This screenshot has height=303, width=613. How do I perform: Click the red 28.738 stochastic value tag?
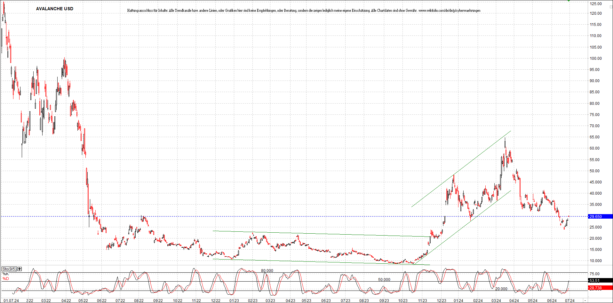point(600,288)
